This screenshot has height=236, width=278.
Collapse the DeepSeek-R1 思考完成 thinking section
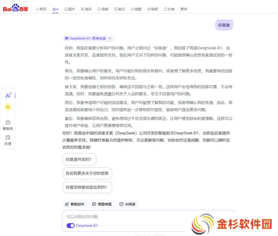tap(110, 38)
